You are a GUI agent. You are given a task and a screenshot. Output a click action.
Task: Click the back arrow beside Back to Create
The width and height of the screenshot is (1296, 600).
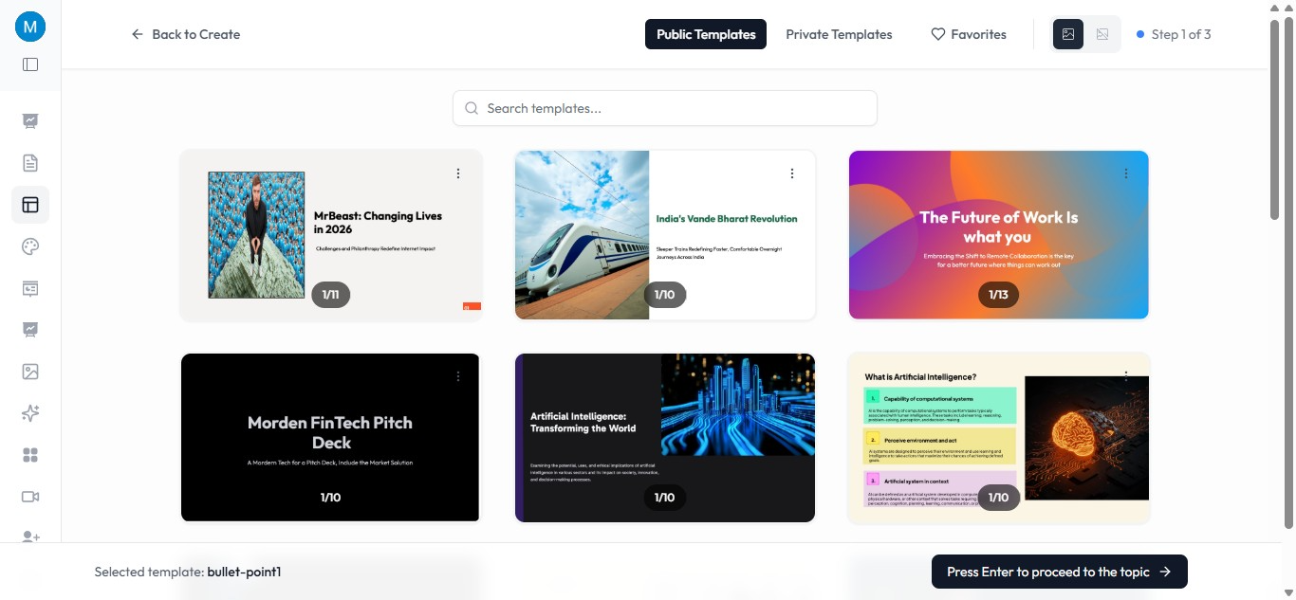pyautogui.click(x=138, y=34)
